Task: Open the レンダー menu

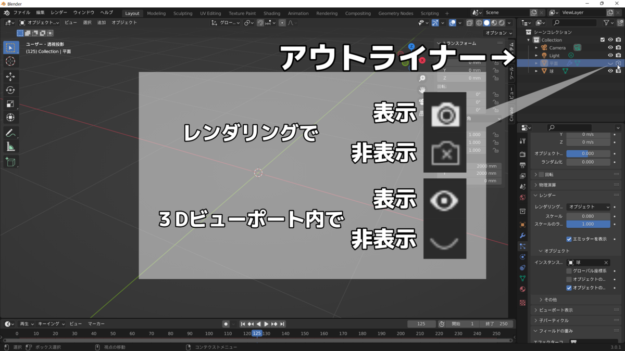Action: (59, 12)
